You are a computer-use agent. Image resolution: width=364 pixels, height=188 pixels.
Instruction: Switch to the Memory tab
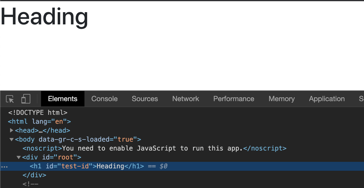(x=282, y=99)
